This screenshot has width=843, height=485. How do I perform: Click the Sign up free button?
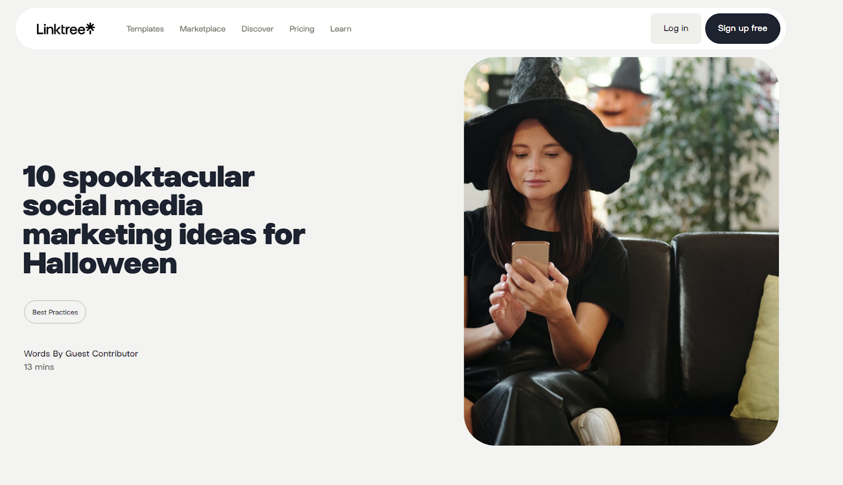pos(742,28)
